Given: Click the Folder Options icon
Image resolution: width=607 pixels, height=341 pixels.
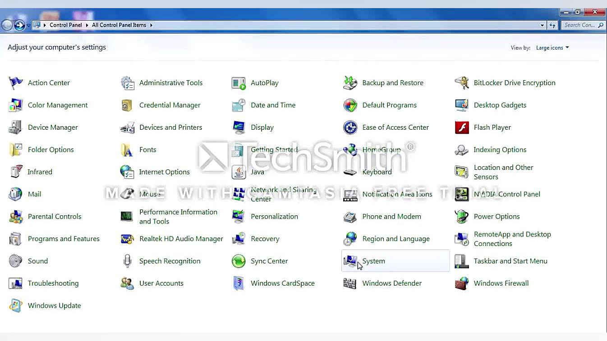Looking at the screenshot, I should [16, 150].
